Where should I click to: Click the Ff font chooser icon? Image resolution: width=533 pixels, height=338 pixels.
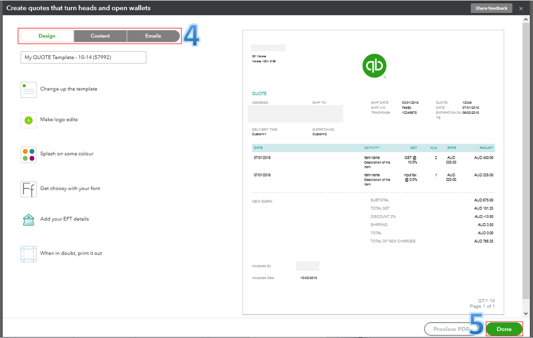(29, 189)
